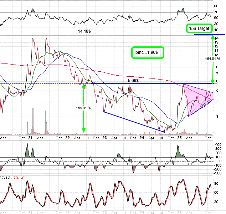
Task: Click the green double arrow below 5,69$ line
Action: (x=83, y=109)
